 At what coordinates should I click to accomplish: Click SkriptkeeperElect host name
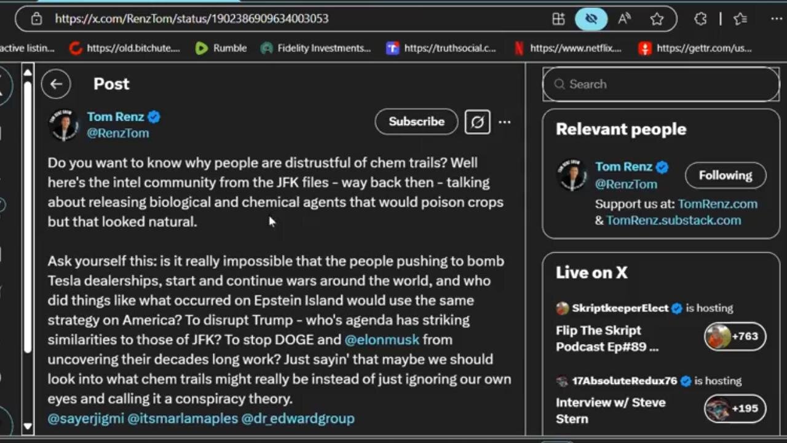[620, 308]
